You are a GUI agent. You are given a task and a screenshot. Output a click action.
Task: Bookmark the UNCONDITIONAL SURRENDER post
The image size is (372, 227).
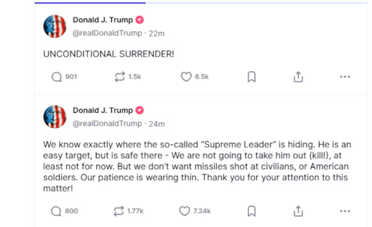coord(251,77)
